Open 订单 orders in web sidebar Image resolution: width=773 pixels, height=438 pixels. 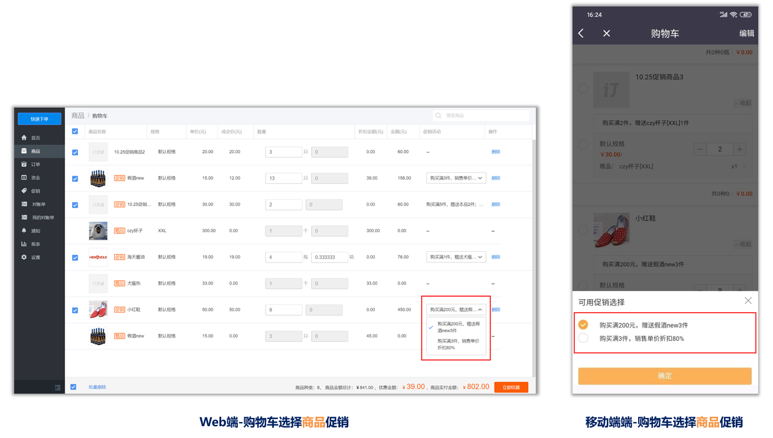(x=39, y=164)
